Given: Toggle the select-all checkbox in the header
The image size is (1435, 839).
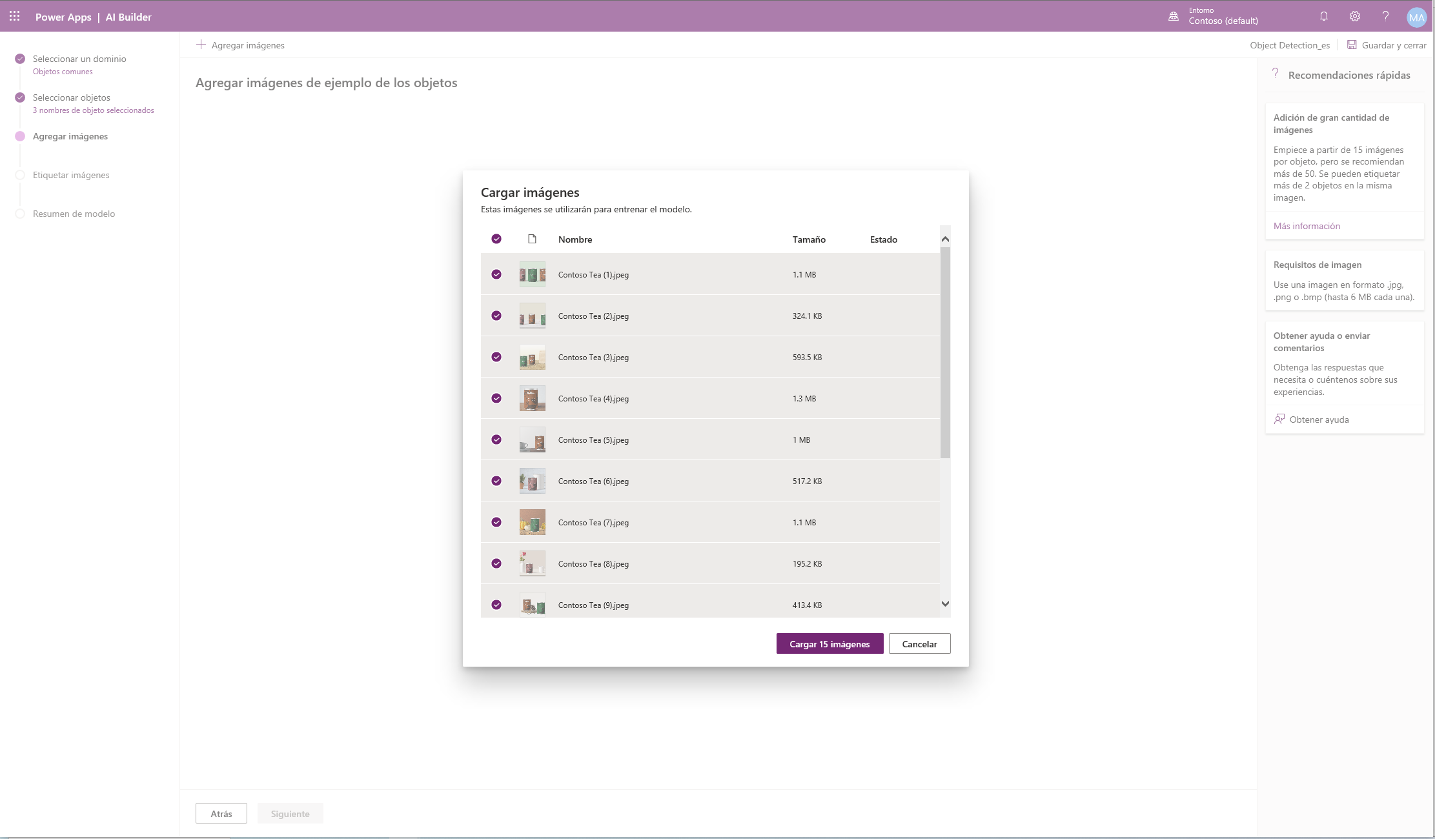Looking at the screenshot, I should [x=496, y=239].
